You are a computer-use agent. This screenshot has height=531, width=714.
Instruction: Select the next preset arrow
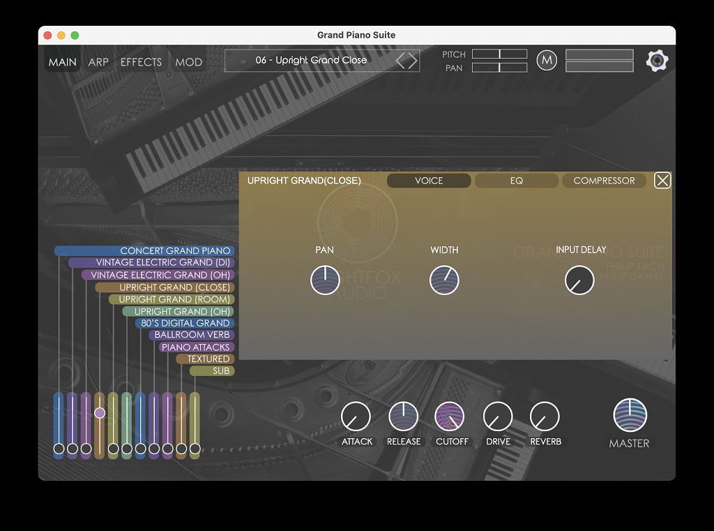click(413, 61)
